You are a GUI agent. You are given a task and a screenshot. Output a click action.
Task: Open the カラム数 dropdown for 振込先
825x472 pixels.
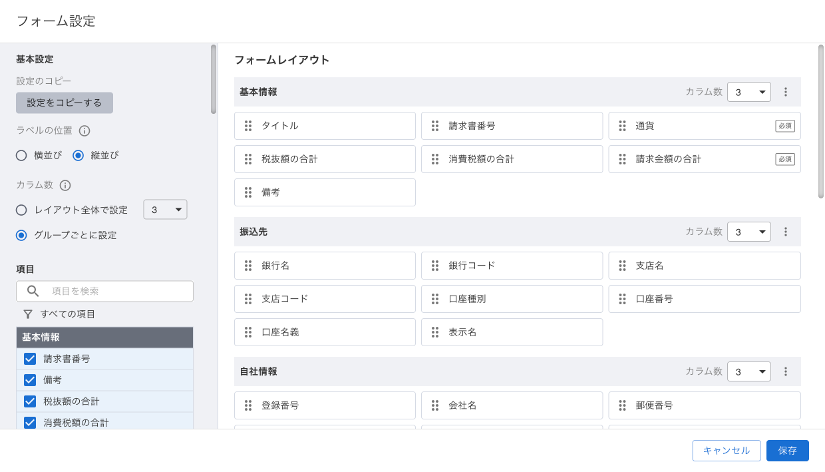748,232
